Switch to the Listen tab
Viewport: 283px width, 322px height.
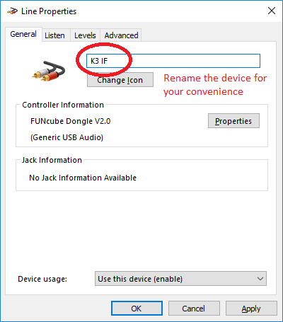click(54, 35)
